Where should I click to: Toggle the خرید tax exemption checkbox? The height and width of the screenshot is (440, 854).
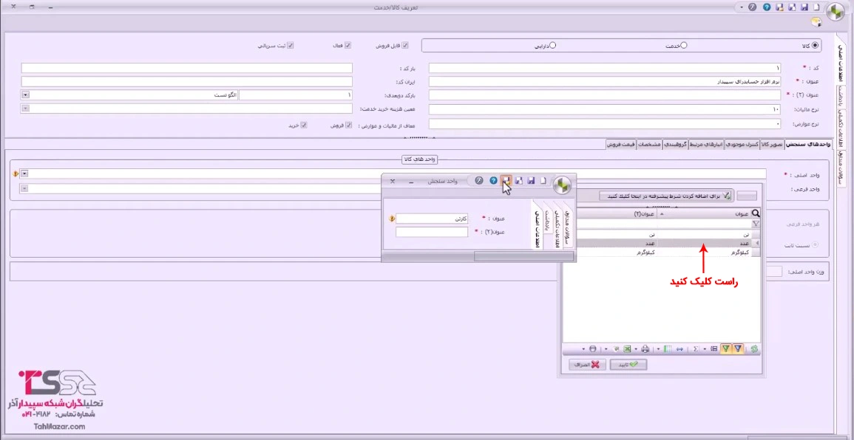304,125
